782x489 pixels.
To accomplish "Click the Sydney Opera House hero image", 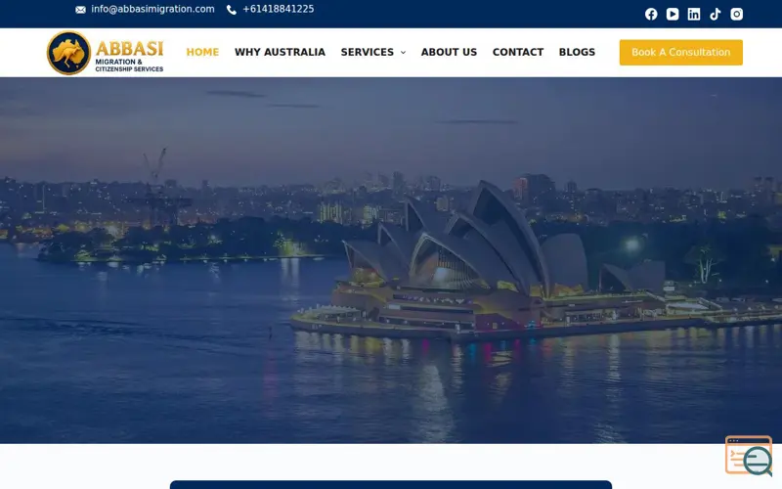I will click(391, 260).
